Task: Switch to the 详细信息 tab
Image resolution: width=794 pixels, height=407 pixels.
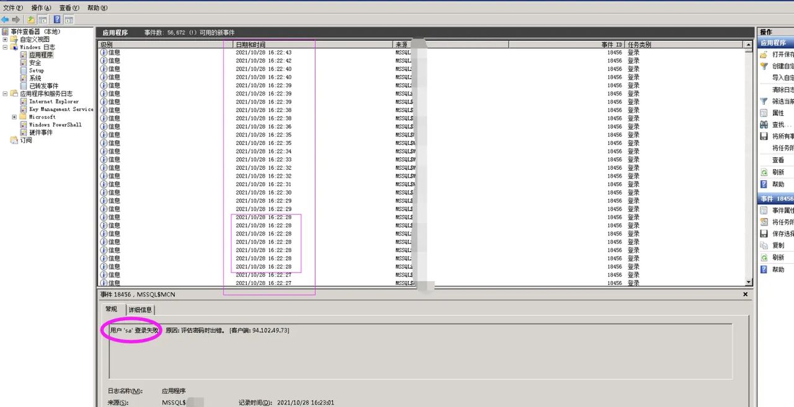Action: tap(140, 310)
